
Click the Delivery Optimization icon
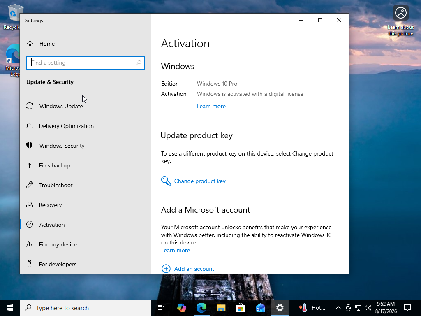pyautogui.click(x=30, y=125)
